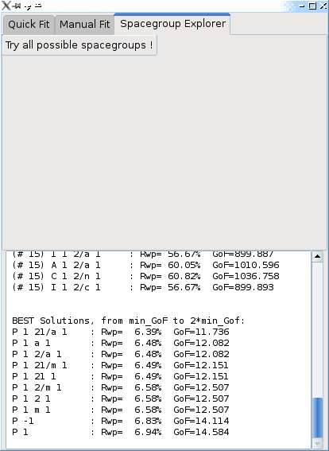Open the Manual Fit tab
This screenshot has height=451, width=329.
tap(85, 25)
